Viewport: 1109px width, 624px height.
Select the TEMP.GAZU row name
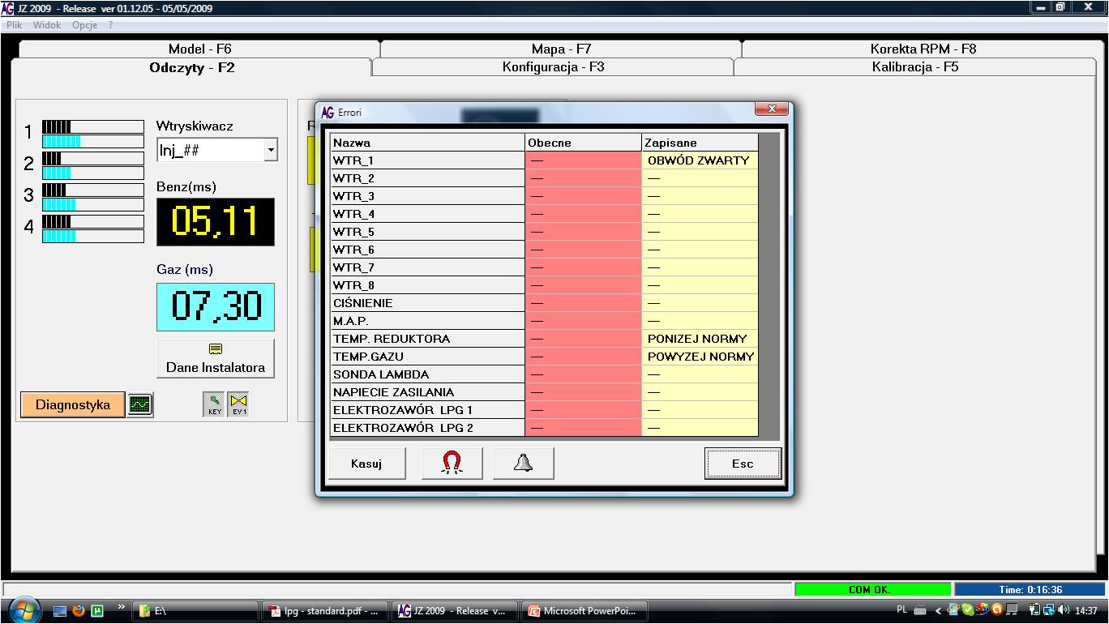(x=428, y=357)
